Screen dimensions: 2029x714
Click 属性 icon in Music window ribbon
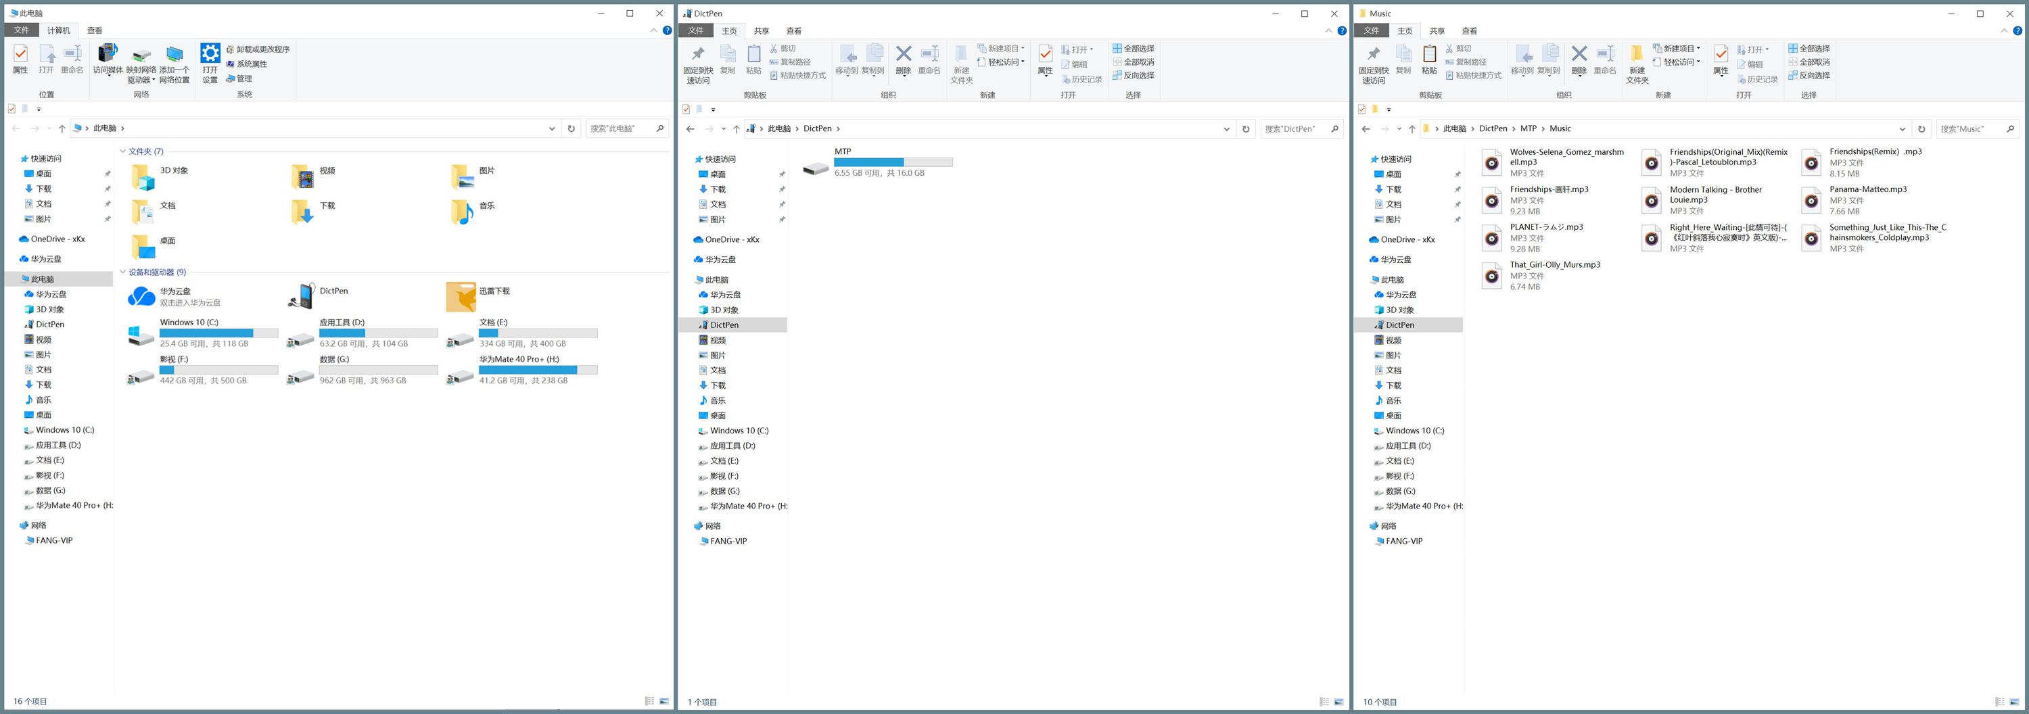(1721, 59)
